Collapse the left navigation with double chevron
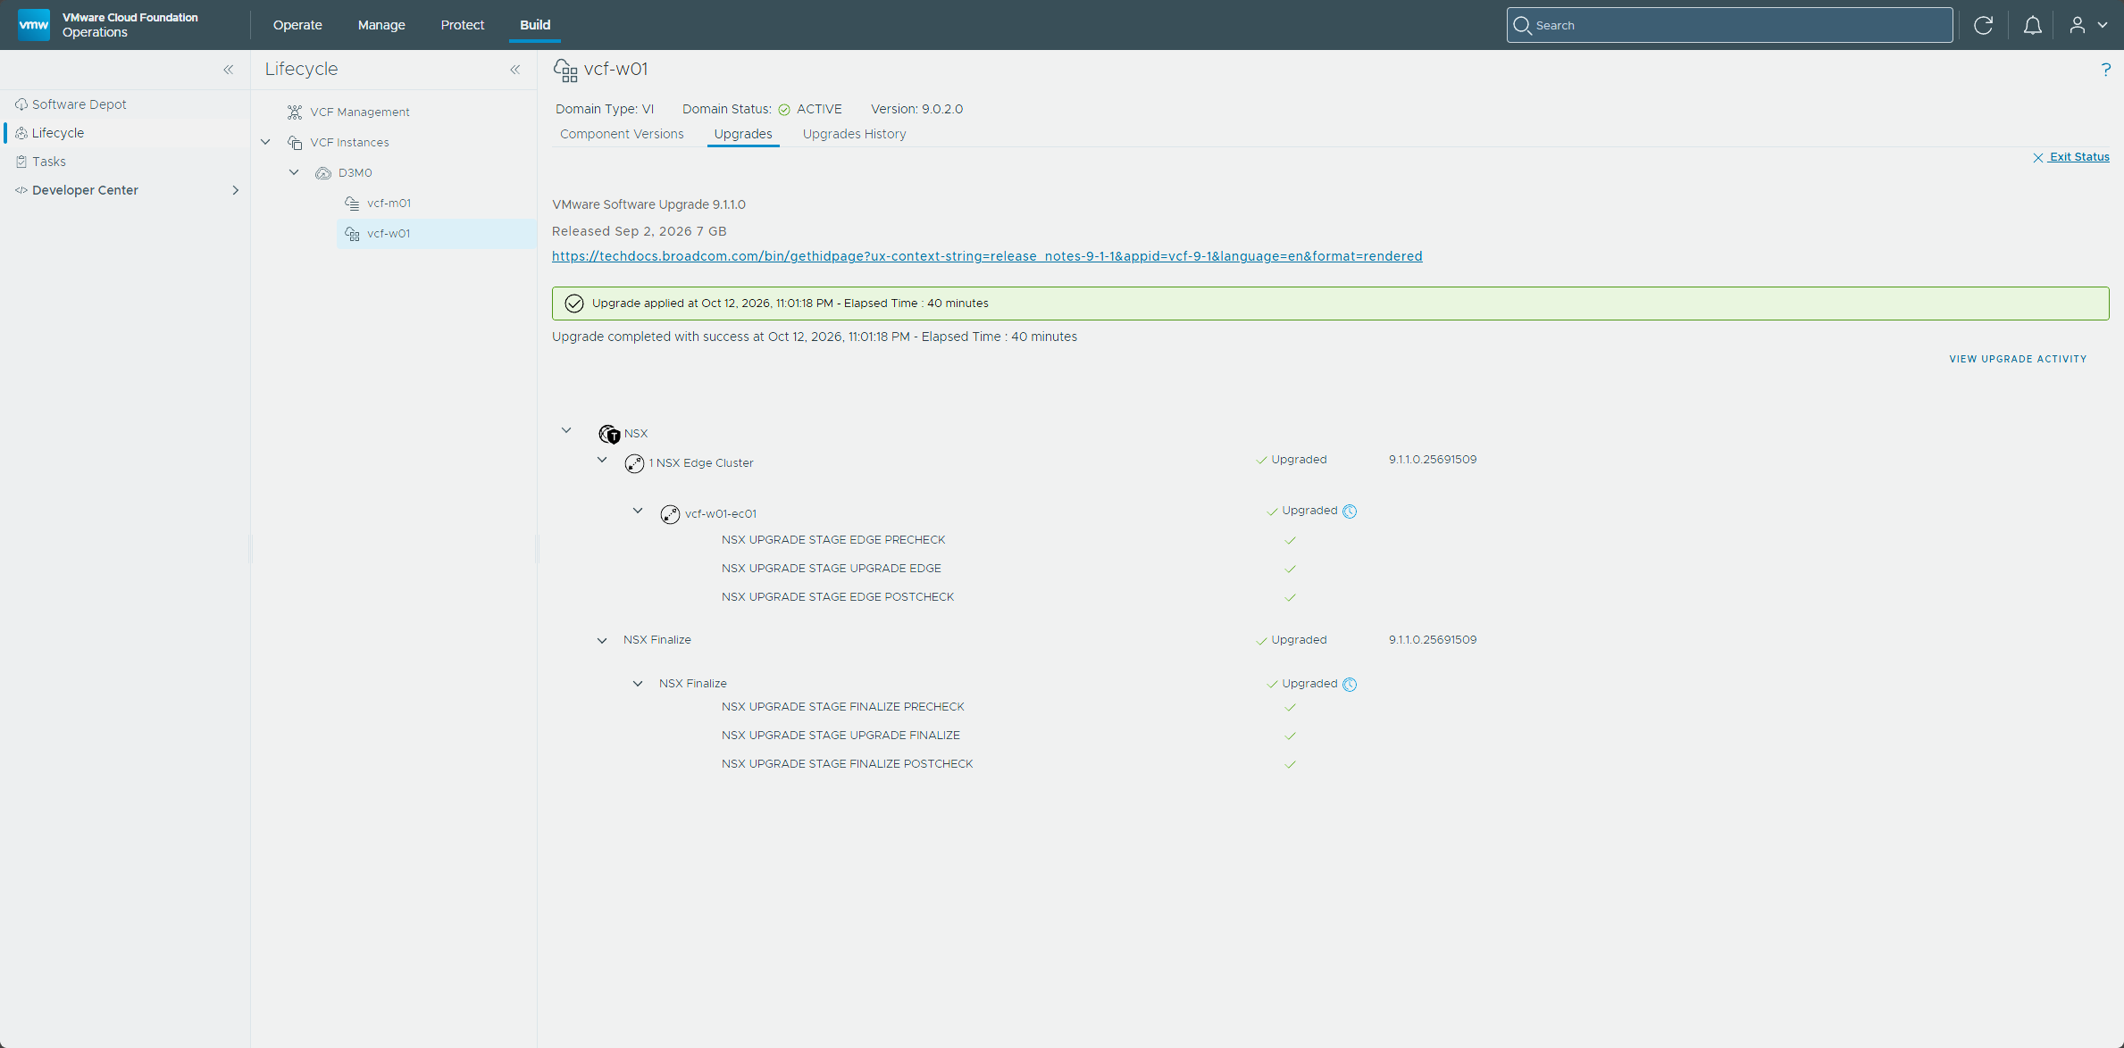 tap(229, 70)
